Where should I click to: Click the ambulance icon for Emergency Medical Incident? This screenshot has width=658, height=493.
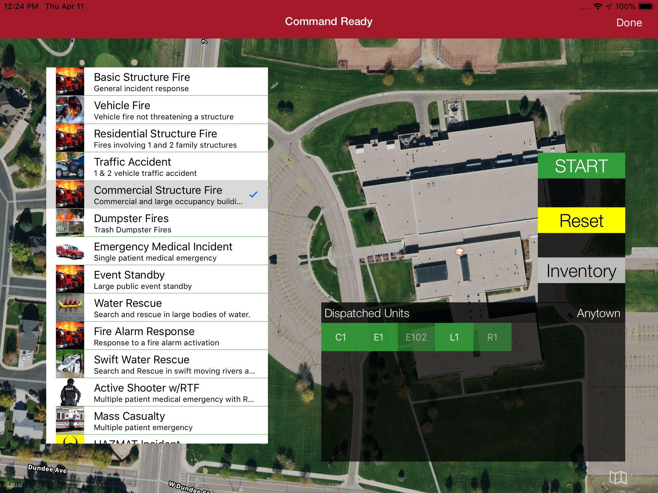[x=70, y=251]
